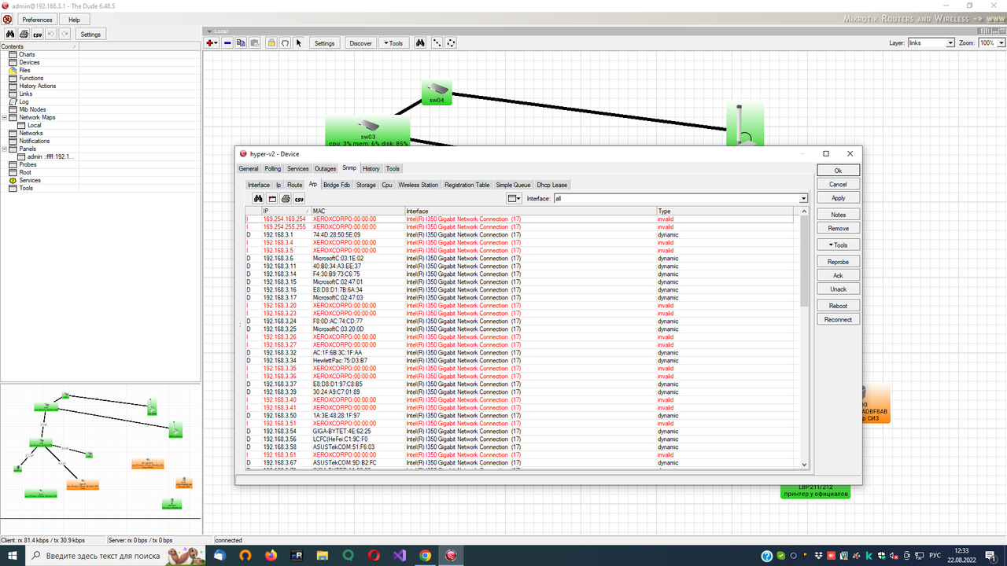Export contents list via CSV icon

(x=37, y=35)
